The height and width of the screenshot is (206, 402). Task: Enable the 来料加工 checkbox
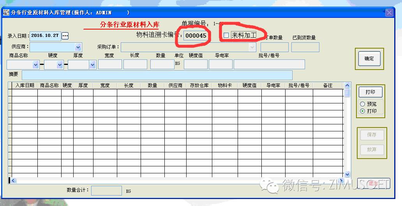(226, 35)
